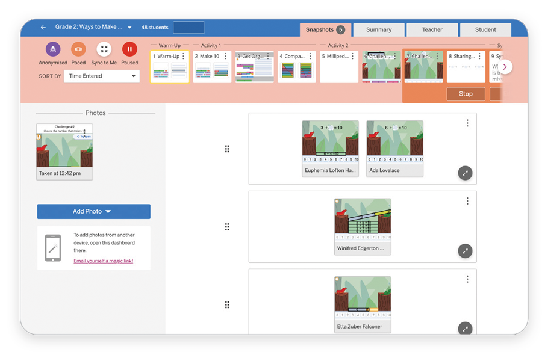
Task: Grab drag handle beside Etta Zuber Falconer card
Action: [227, 305]
